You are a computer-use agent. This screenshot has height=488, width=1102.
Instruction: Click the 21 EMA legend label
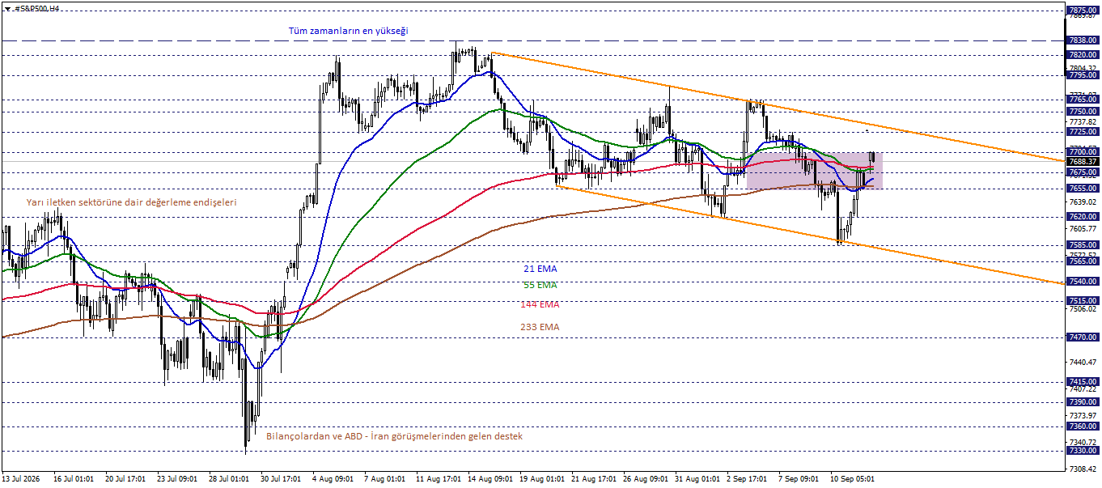tap(540, 269)
